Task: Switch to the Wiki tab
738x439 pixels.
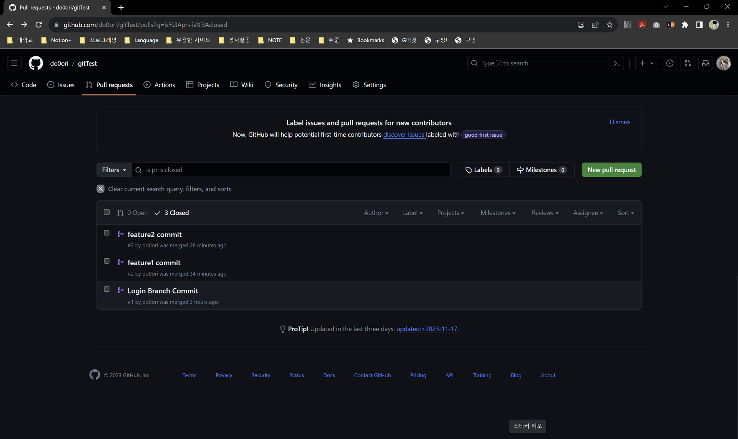Action: [x=242, y=85]
